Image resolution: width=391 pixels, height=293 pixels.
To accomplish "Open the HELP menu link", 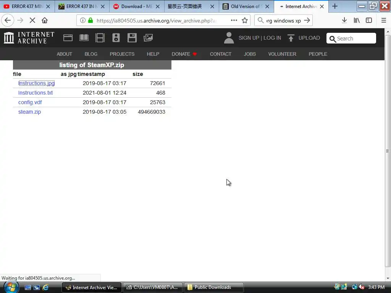I will (x=153, y=54).
